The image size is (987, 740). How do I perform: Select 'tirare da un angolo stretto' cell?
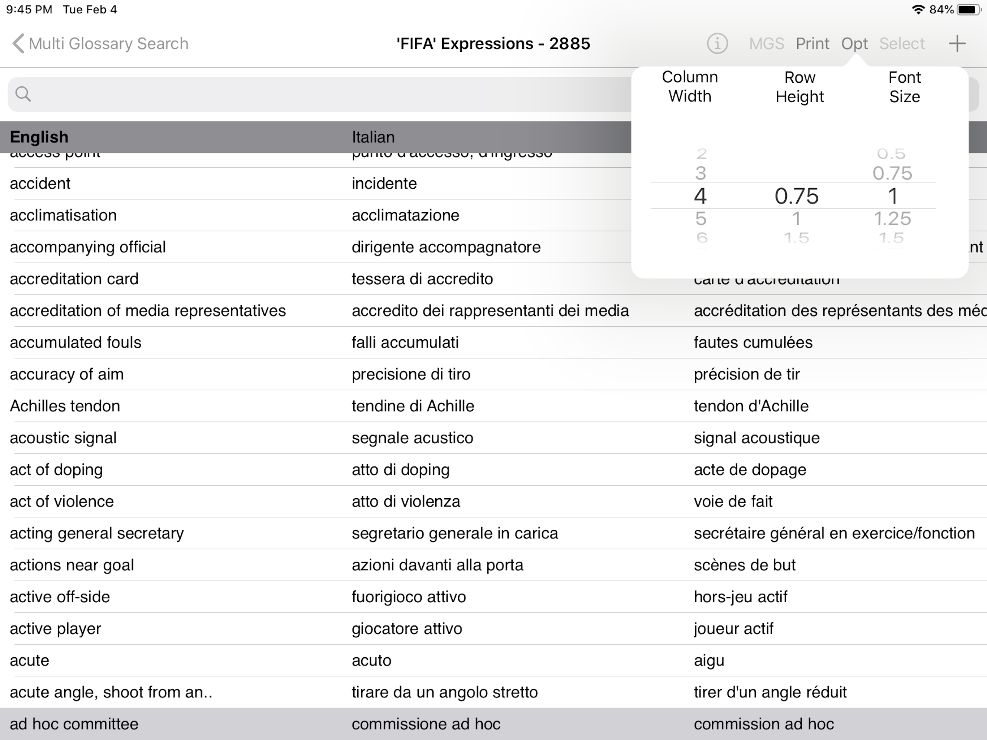(445, 692)
